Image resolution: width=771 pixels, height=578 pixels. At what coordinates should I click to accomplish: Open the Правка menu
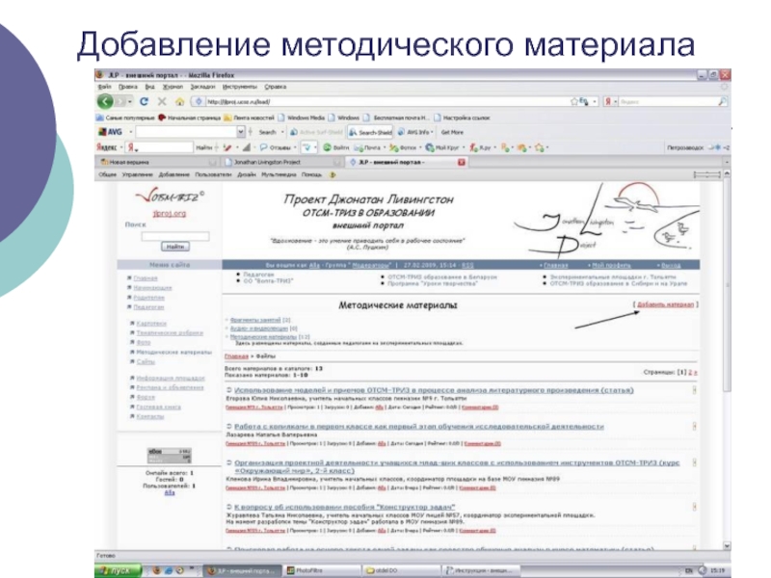pos(128,87)
